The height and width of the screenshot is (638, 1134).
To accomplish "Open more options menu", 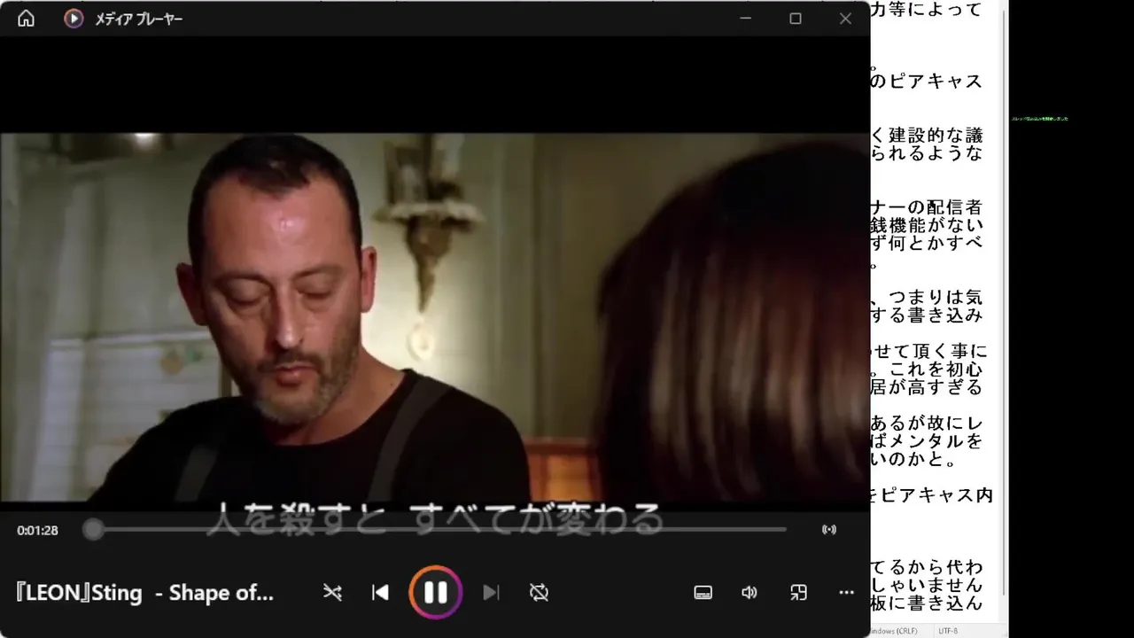I will pos(846,593).
